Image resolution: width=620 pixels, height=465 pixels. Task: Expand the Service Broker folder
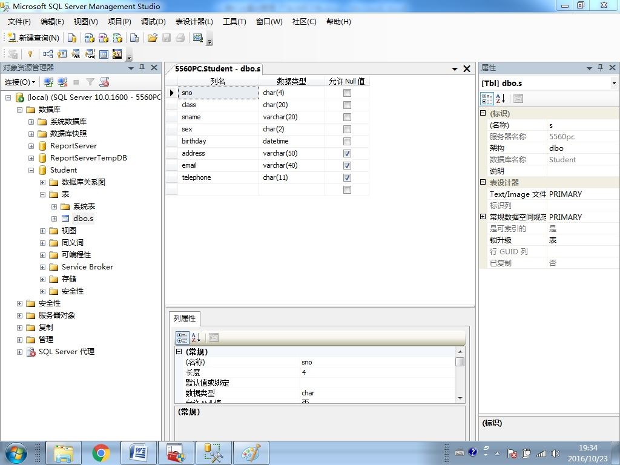43,267
